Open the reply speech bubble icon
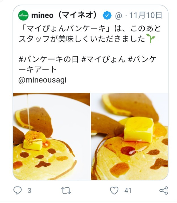The width and height of the screenshot is (177, 203). (x=18, y=191)
